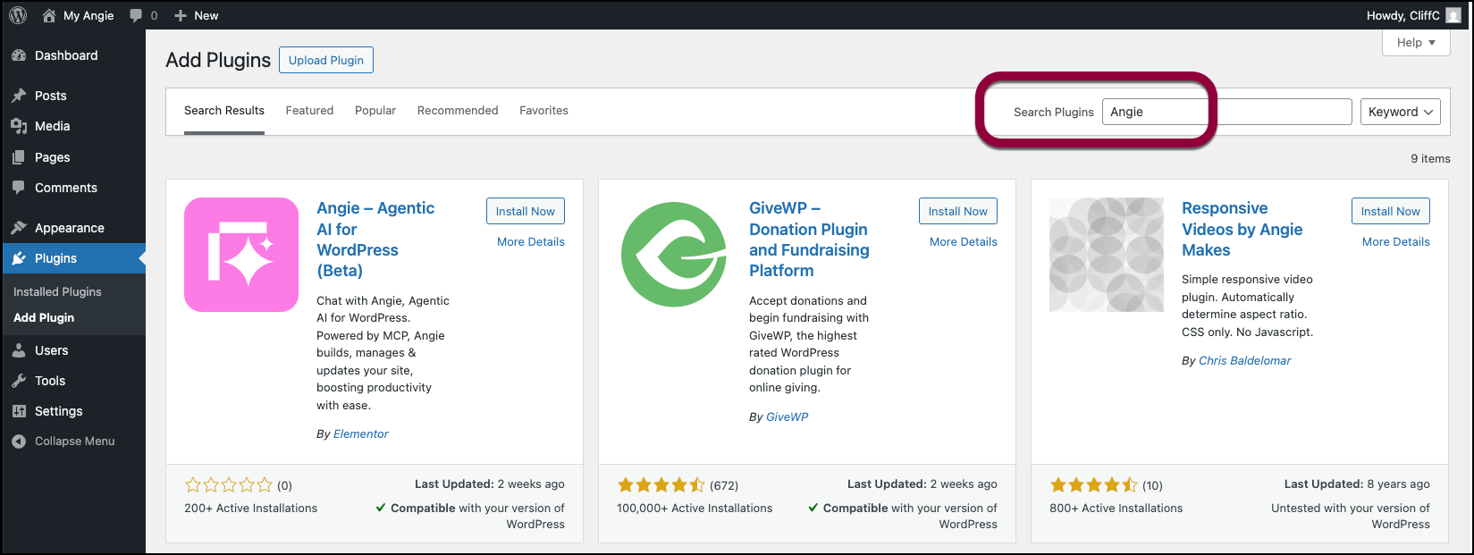Click the Search Plugins text field

(1226, 112)
